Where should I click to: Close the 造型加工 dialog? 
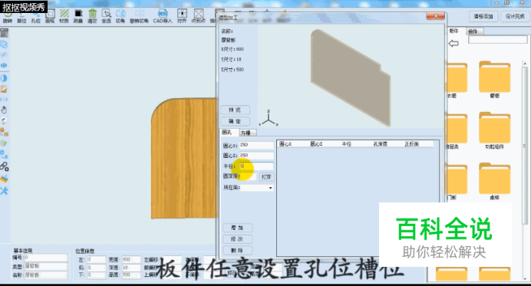[435, 16]
